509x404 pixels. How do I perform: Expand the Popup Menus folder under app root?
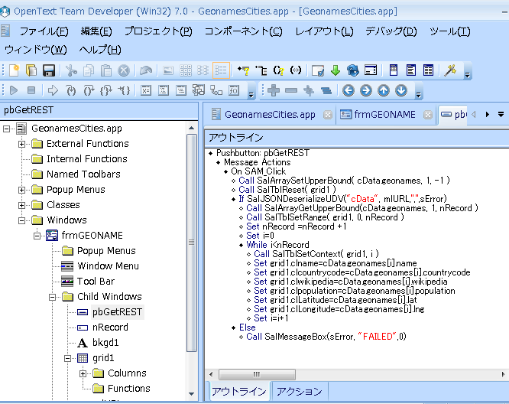pyautogui.click(x=21, y=190)
